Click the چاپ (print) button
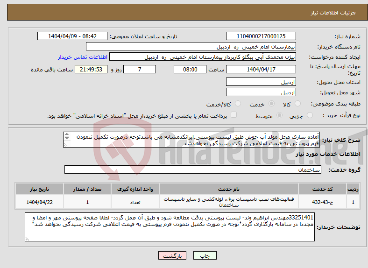This screenshot has height=268, width=368. tap(205, 255)
